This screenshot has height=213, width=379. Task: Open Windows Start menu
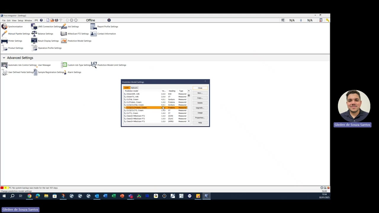click(x=4, y=196)
